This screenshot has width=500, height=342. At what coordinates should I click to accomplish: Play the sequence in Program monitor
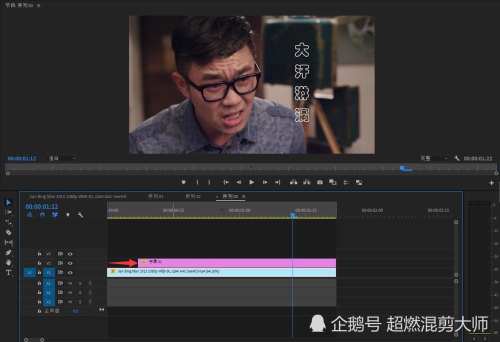coord(251,182)
